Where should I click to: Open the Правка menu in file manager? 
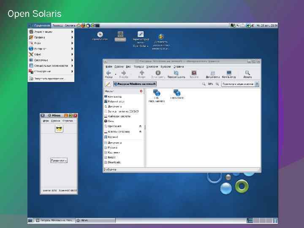coord(119,67)
